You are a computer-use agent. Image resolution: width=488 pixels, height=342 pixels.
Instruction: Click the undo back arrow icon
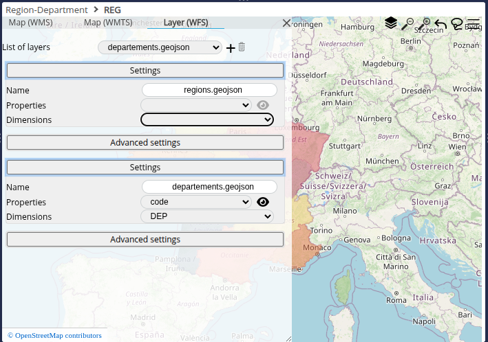pos(441,25)
